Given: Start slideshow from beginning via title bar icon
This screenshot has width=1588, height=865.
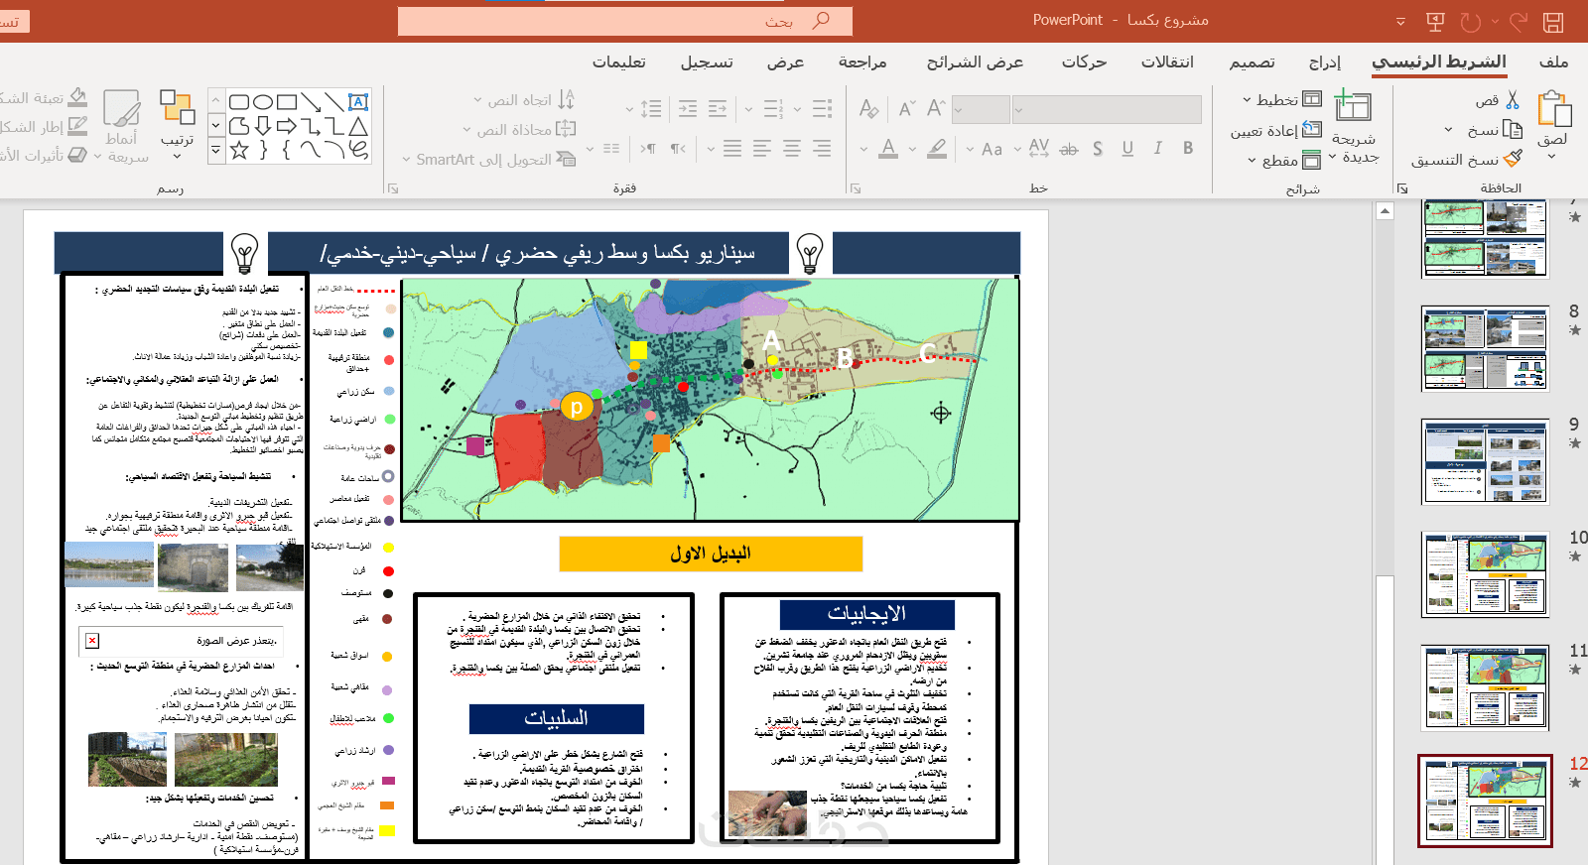Looking at the screenshot, I should click(x=1435, y=21).
